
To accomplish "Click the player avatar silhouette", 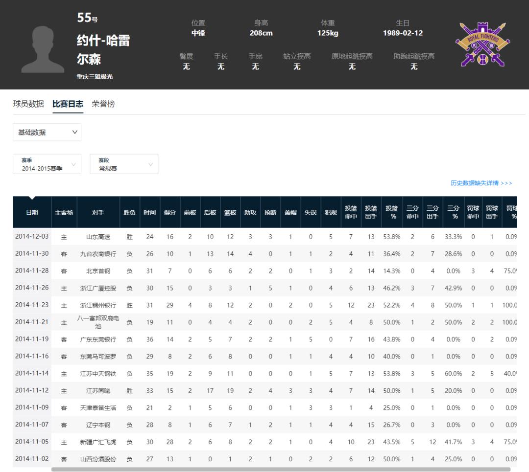I will (43, 49).
